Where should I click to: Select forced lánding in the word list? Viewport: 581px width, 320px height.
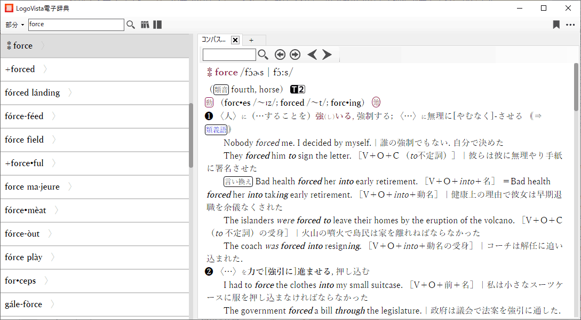[33, 92]
